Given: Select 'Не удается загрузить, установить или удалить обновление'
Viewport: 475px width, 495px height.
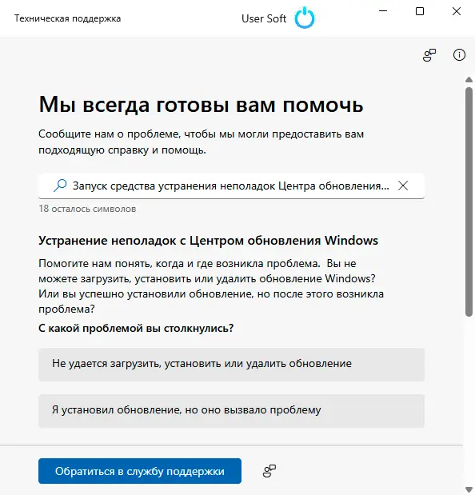Looking at the screenshot, I should tap(231, 365).
